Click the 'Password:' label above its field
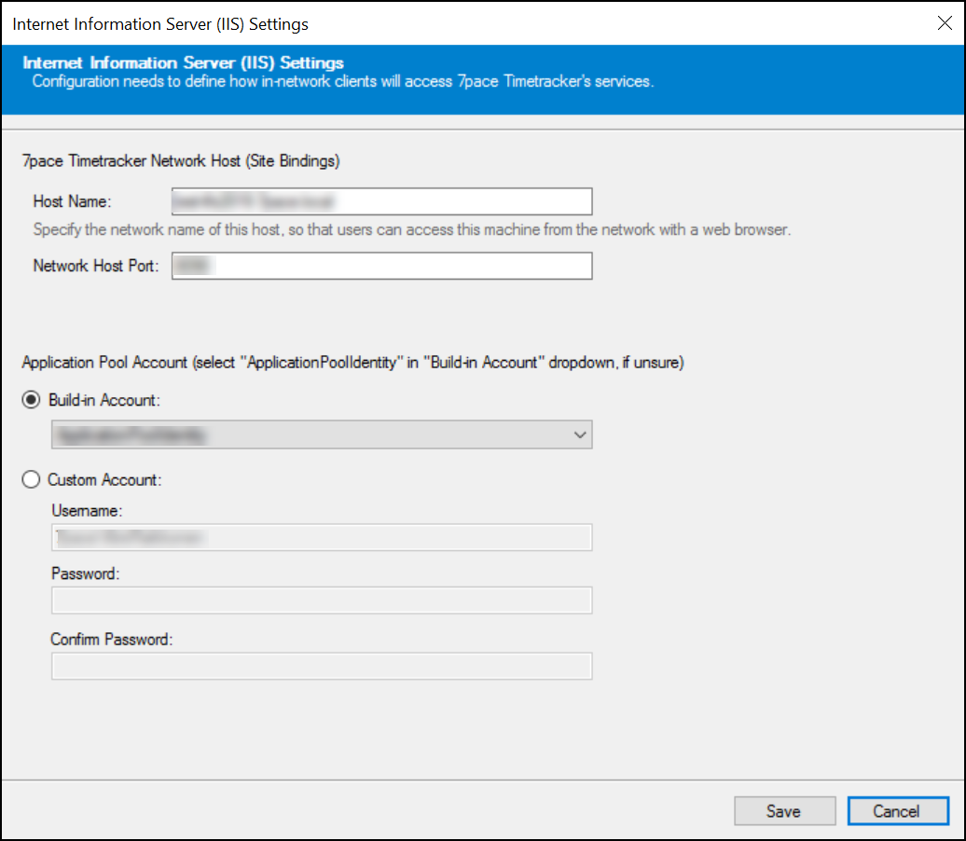 click(x=85, y=573)
